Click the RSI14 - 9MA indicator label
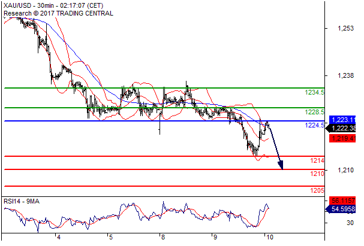 22,201
